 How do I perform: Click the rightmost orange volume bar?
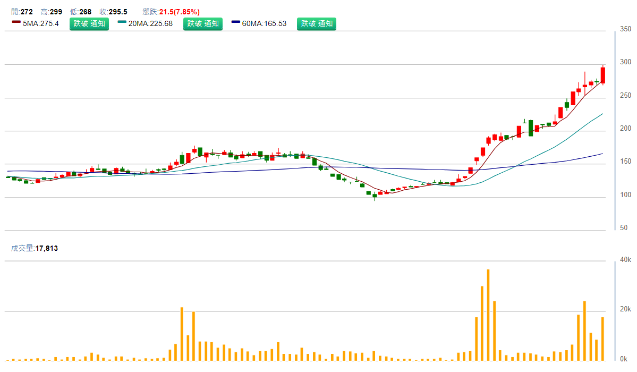coord(603,339)
